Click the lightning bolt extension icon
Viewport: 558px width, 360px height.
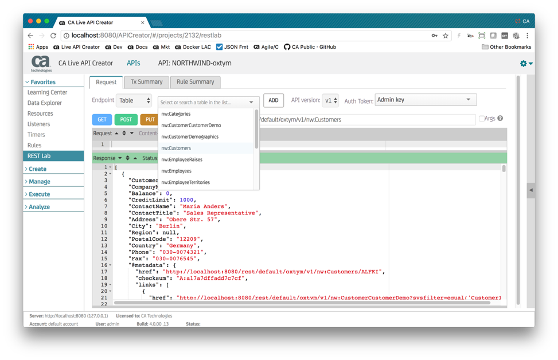[x=459, y=36]
